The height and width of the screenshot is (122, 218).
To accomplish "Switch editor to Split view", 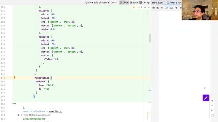I will coord(134,2).
